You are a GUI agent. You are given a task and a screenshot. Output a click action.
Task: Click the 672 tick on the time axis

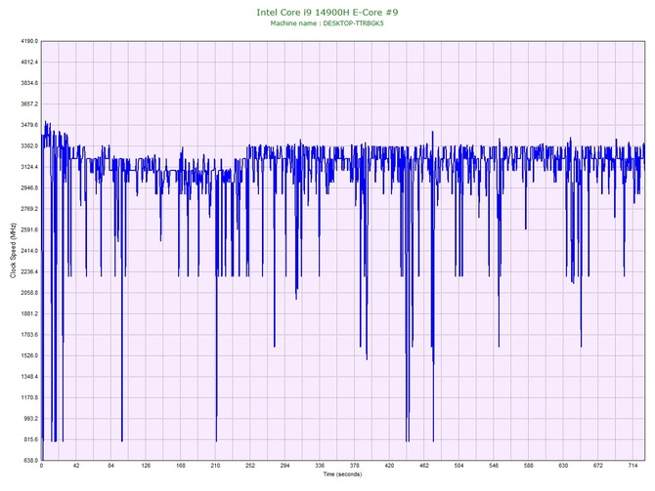[598, 466]
